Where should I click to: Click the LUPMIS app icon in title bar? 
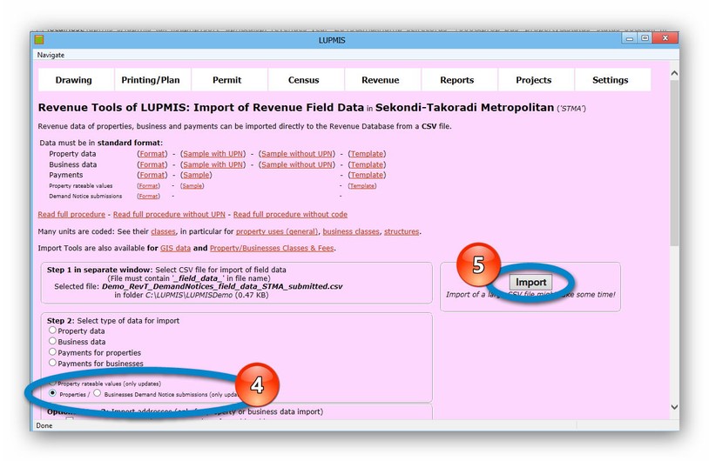39,40
